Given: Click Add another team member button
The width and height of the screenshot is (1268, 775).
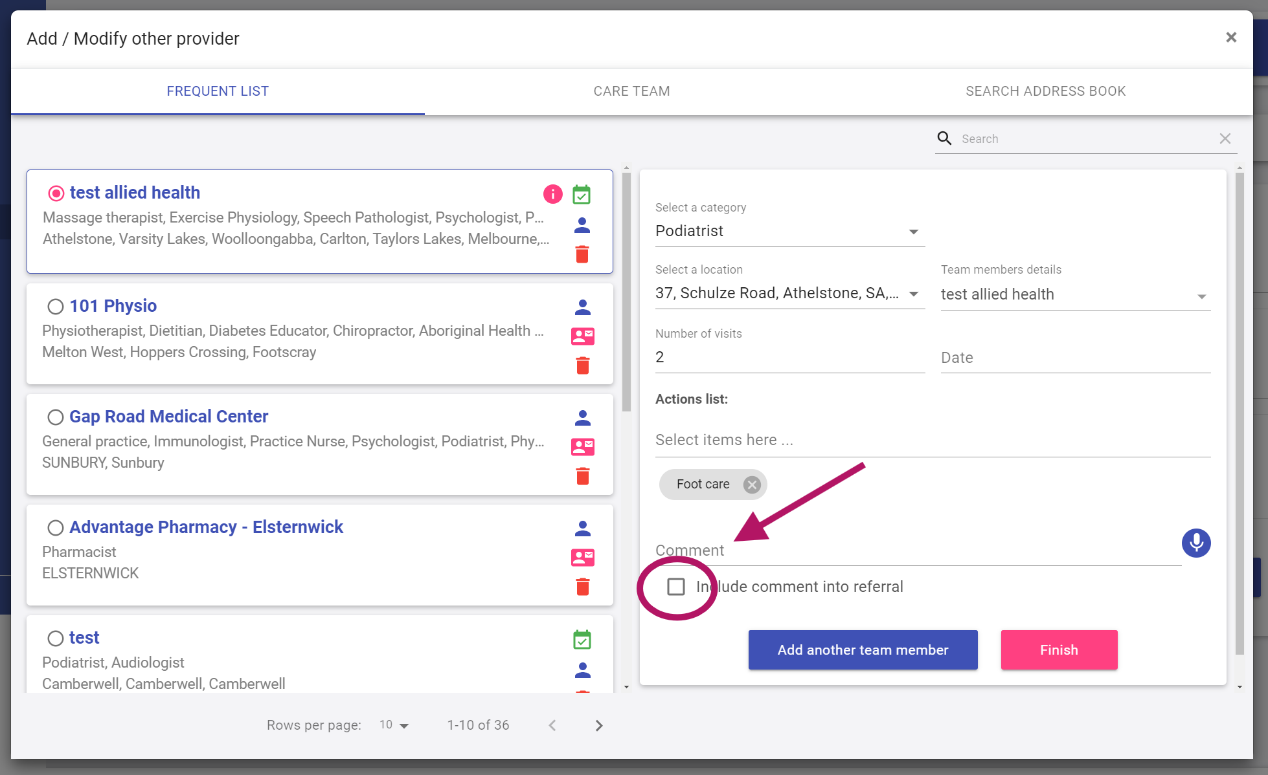Looking at the screenshot, I should point(863,649).
